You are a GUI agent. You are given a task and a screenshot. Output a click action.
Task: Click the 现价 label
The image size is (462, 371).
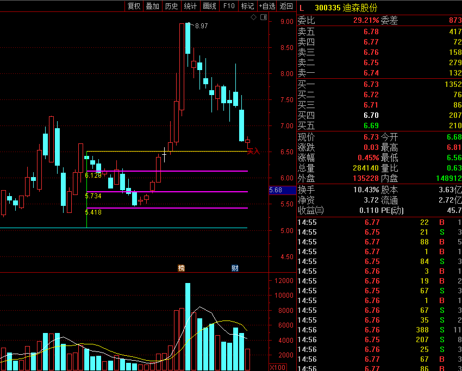coord(306,137)
